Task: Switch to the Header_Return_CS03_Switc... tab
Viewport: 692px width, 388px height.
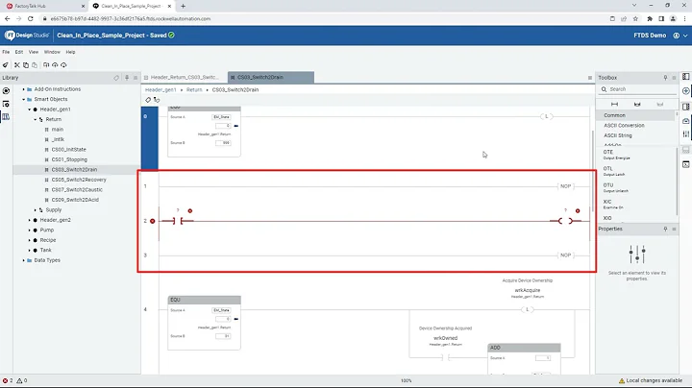Action: [x=185, y=77]
